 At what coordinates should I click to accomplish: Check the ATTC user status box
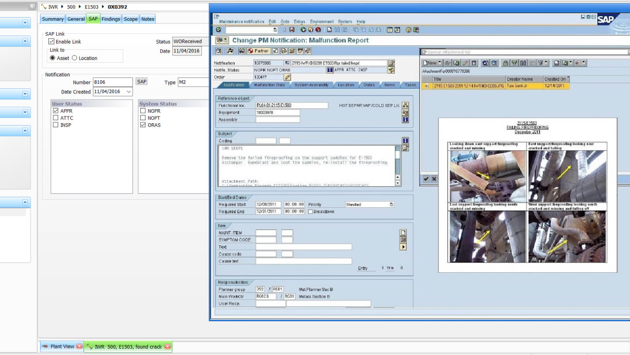click(56, 118)
